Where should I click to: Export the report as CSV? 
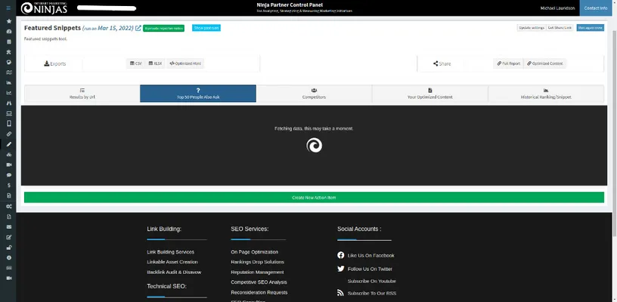(136, 63)
